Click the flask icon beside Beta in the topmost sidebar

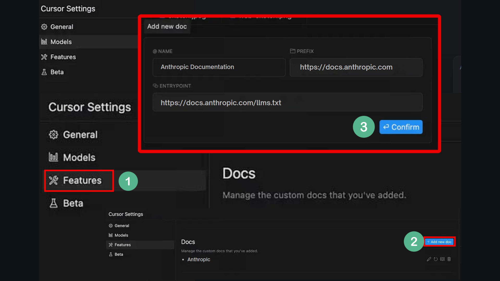click(x=44, y=72)
